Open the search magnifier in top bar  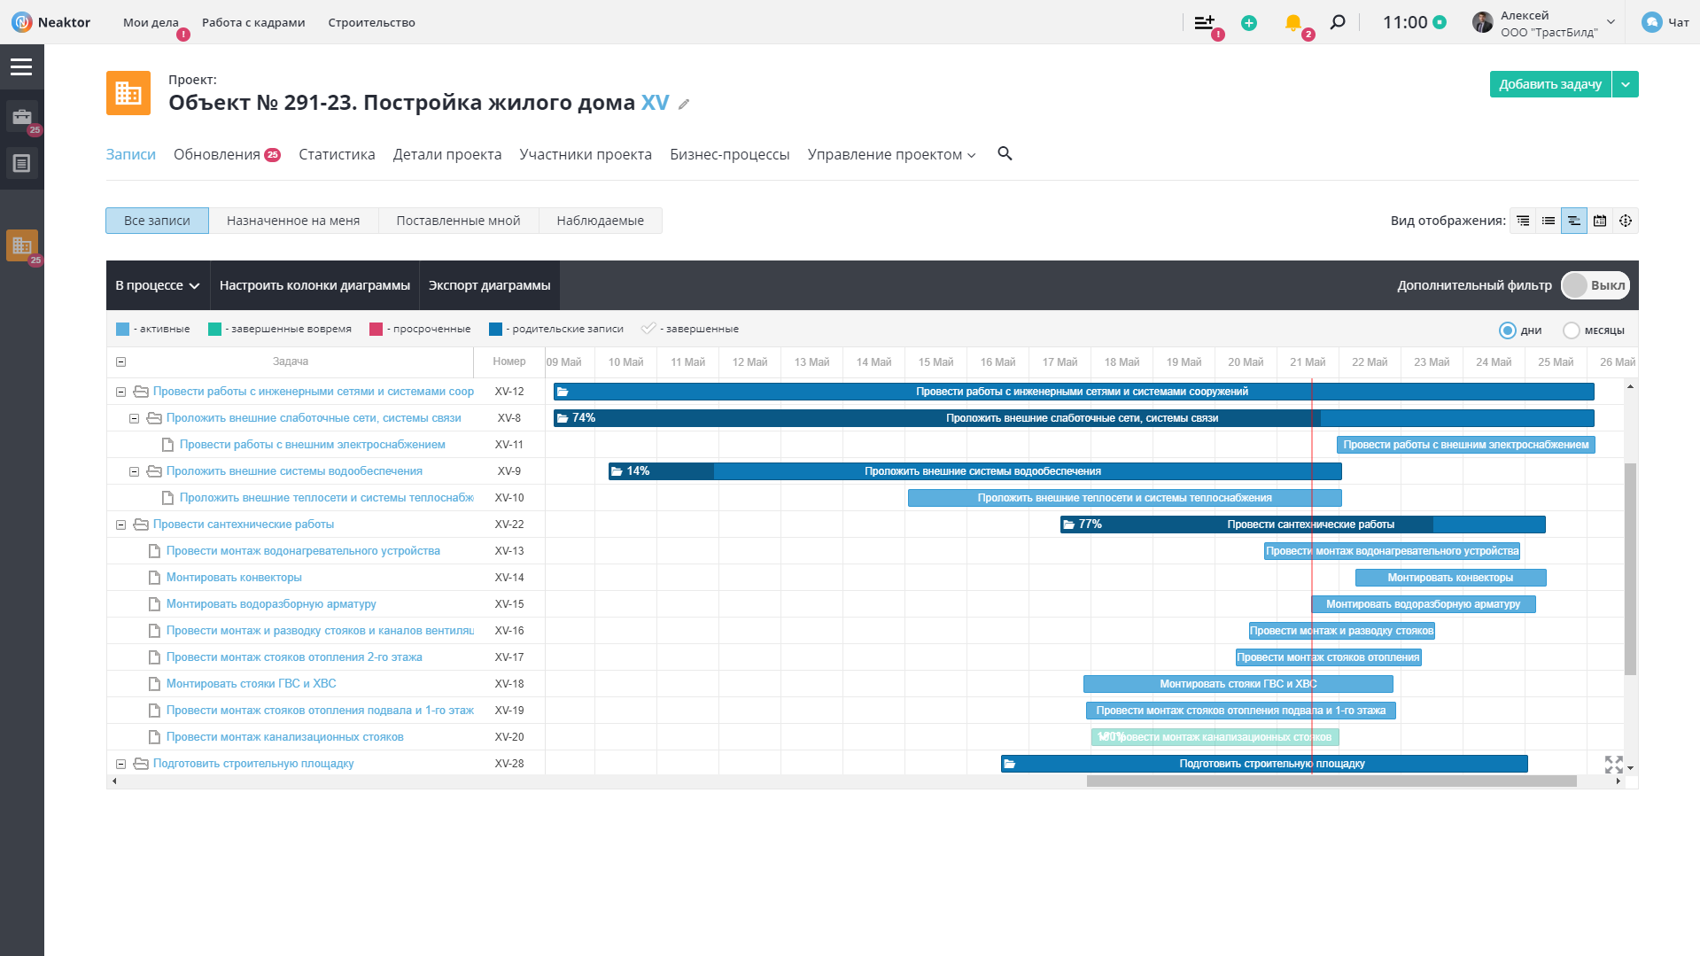[x=1338, y=22]
